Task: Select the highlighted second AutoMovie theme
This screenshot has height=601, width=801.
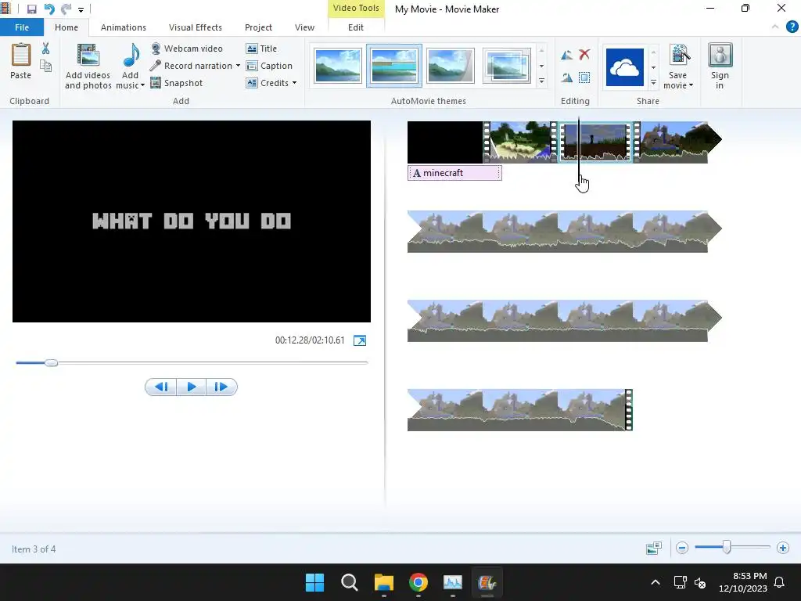Action: click(x=394, y=66)
